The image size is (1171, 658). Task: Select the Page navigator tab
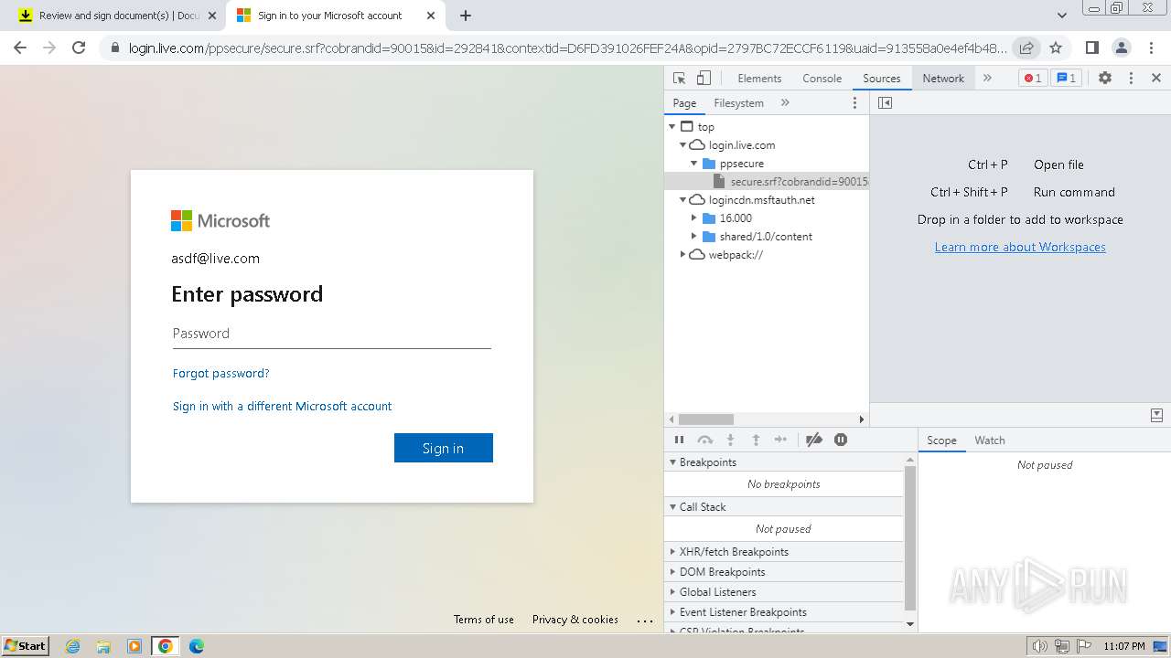point(684,103)
